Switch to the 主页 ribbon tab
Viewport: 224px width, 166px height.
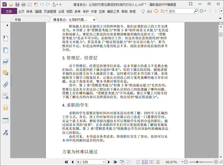coord(21,11)
